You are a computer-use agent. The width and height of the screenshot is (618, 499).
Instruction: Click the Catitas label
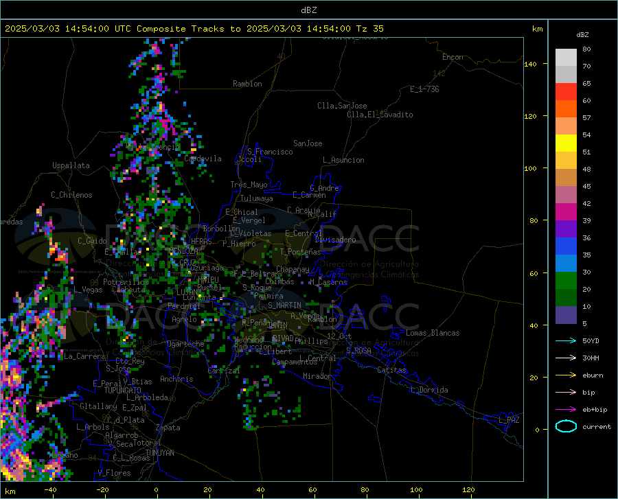click(392, 370)
